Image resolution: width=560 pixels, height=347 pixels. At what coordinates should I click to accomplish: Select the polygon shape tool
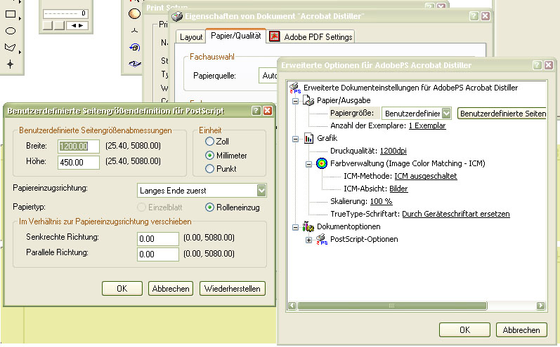pos(11,48)
